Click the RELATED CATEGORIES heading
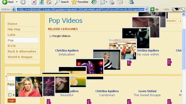Viewport: 186px width, 104px height. (x=63, y=29)
